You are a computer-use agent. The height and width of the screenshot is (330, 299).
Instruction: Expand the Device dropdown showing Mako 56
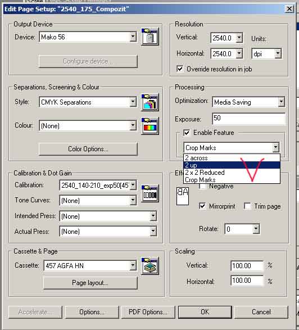point(133,37)
